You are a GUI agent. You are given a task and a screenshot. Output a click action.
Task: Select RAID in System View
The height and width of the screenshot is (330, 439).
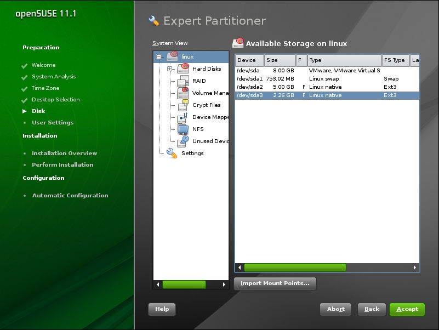199,81
